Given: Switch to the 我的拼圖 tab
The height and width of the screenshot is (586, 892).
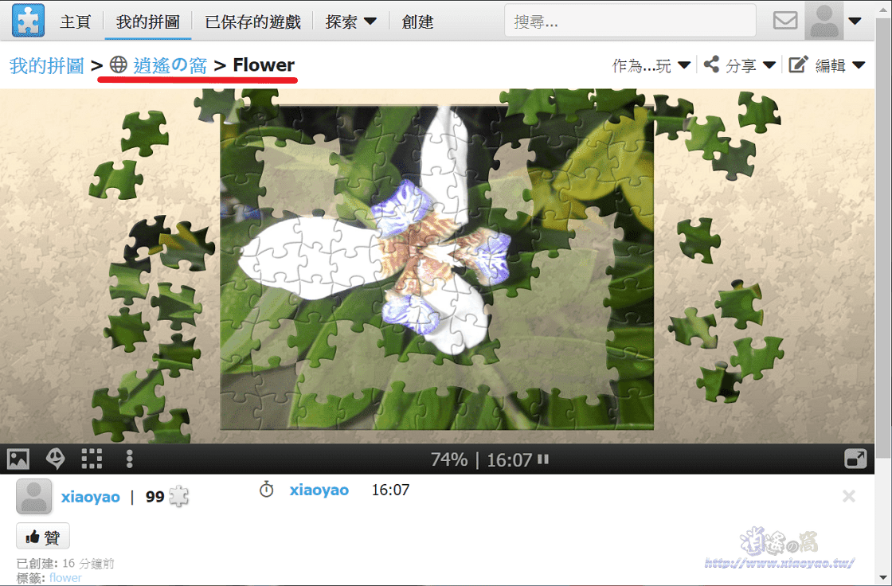Looking at the screenshot, I should (x=148, y=21).
